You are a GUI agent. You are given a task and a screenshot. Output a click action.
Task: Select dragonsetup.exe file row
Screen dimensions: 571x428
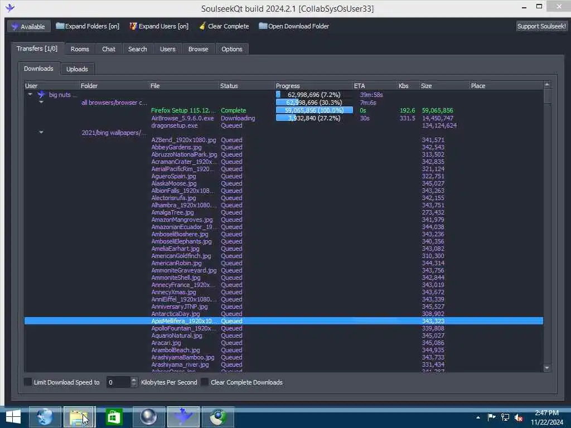284,125
